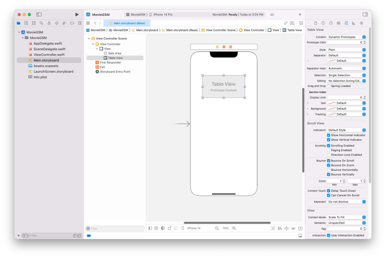Open Selection dropdown showing Single Selection
This screenshot has height=258, width=386.
point(346,75)
